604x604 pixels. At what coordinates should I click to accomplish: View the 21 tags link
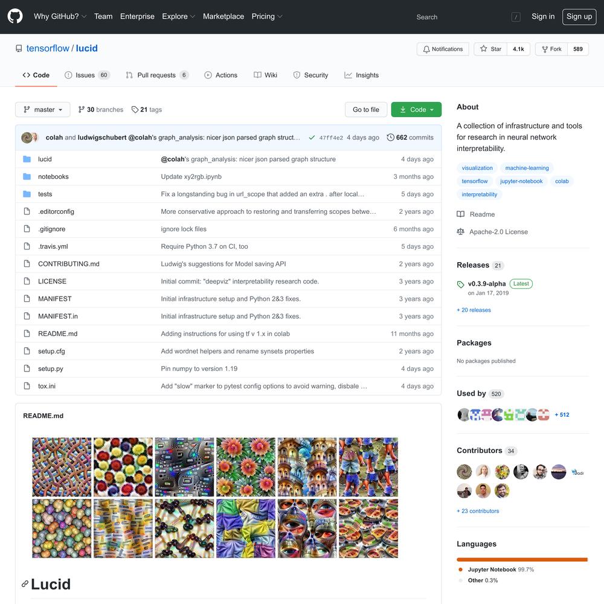coord(147,109)
